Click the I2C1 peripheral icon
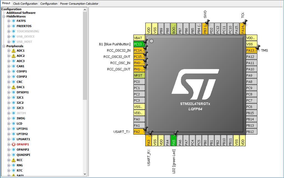 pyautogui.click(x=14, y=98)
